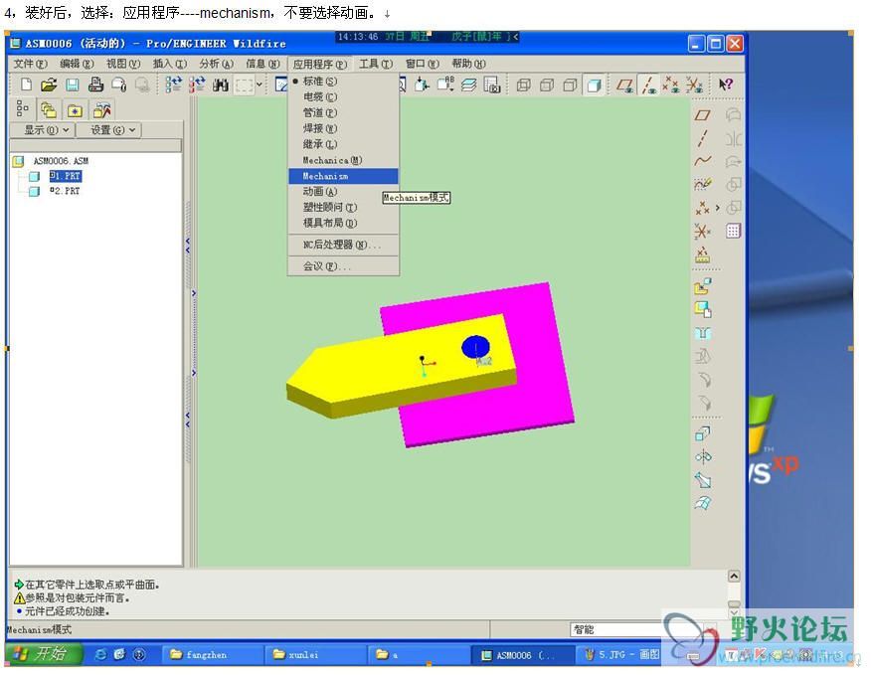The image size is (871, 675).
Task: Open the 帮助 (H) menu
Action: coord(469,64)
